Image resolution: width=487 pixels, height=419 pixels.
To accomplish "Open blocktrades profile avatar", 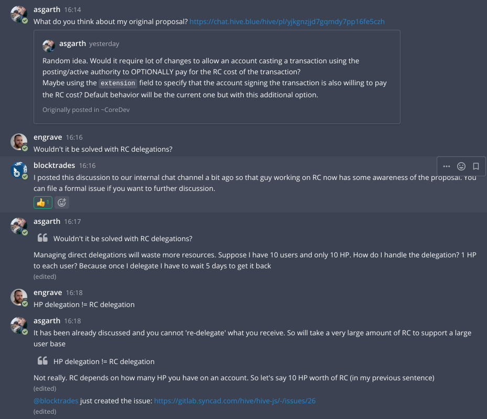I will 19,170.
